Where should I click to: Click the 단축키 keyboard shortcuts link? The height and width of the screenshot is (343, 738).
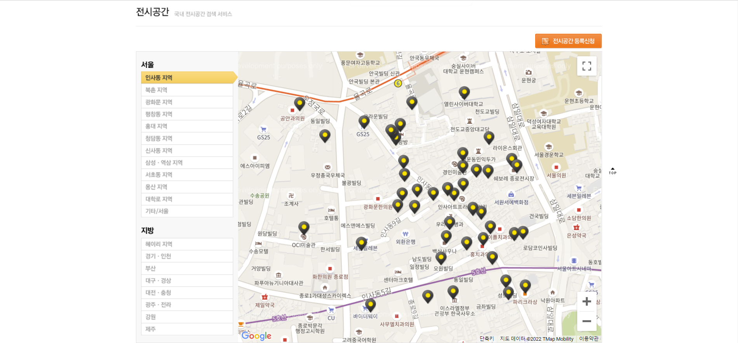(x=486, y=339)
